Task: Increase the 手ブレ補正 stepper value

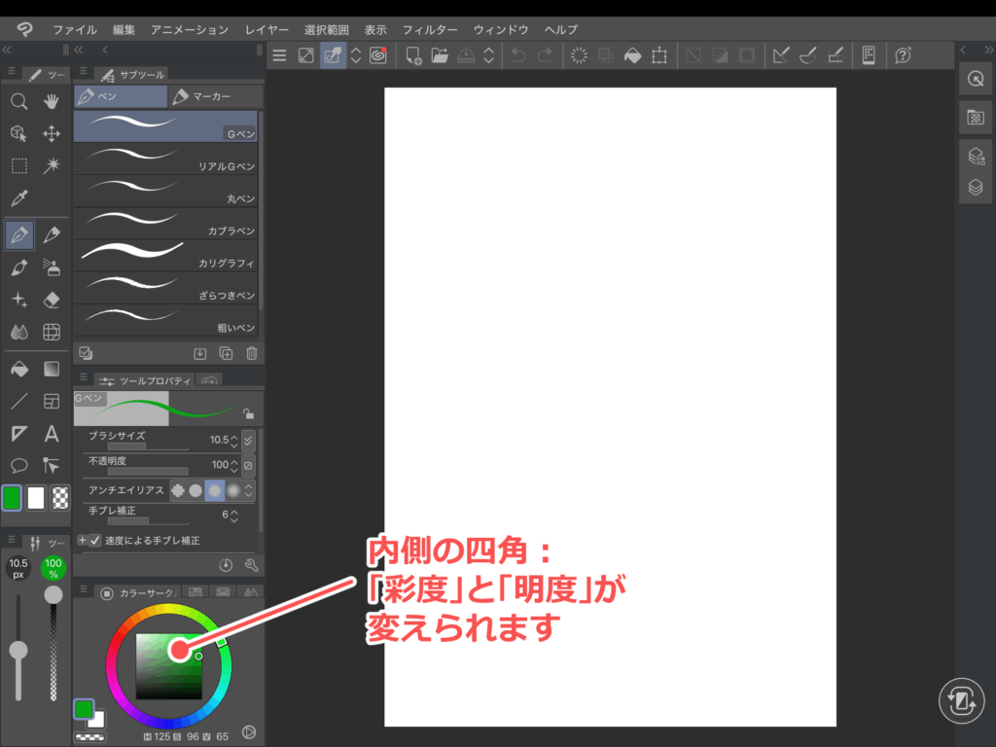Action: coord(234,510)
